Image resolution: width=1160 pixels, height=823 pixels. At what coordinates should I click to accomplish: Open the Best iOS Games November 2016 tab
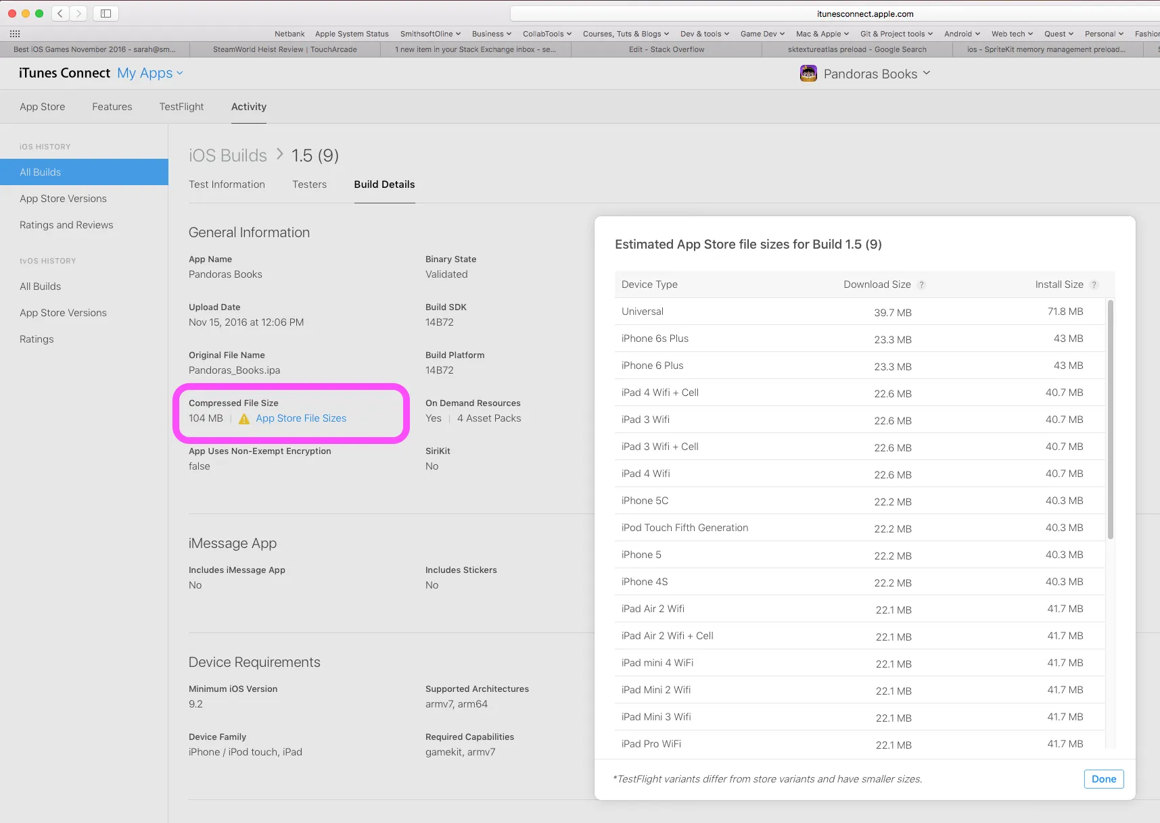tap(95, 49)
